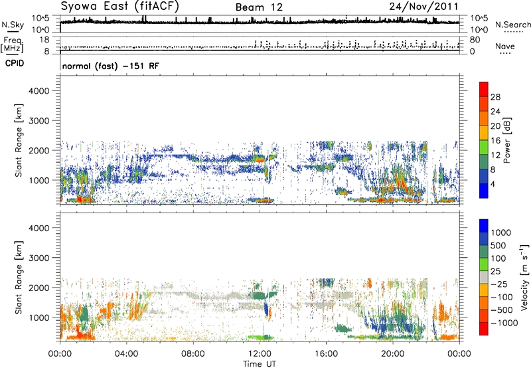
Task: Click the 'N.Sky' legend label
Action: coord(13,25)
